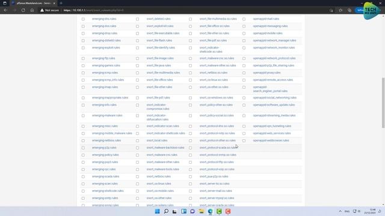Open a new browser tab
This screenshot has height=216, width=385.
tap(61, 3)
